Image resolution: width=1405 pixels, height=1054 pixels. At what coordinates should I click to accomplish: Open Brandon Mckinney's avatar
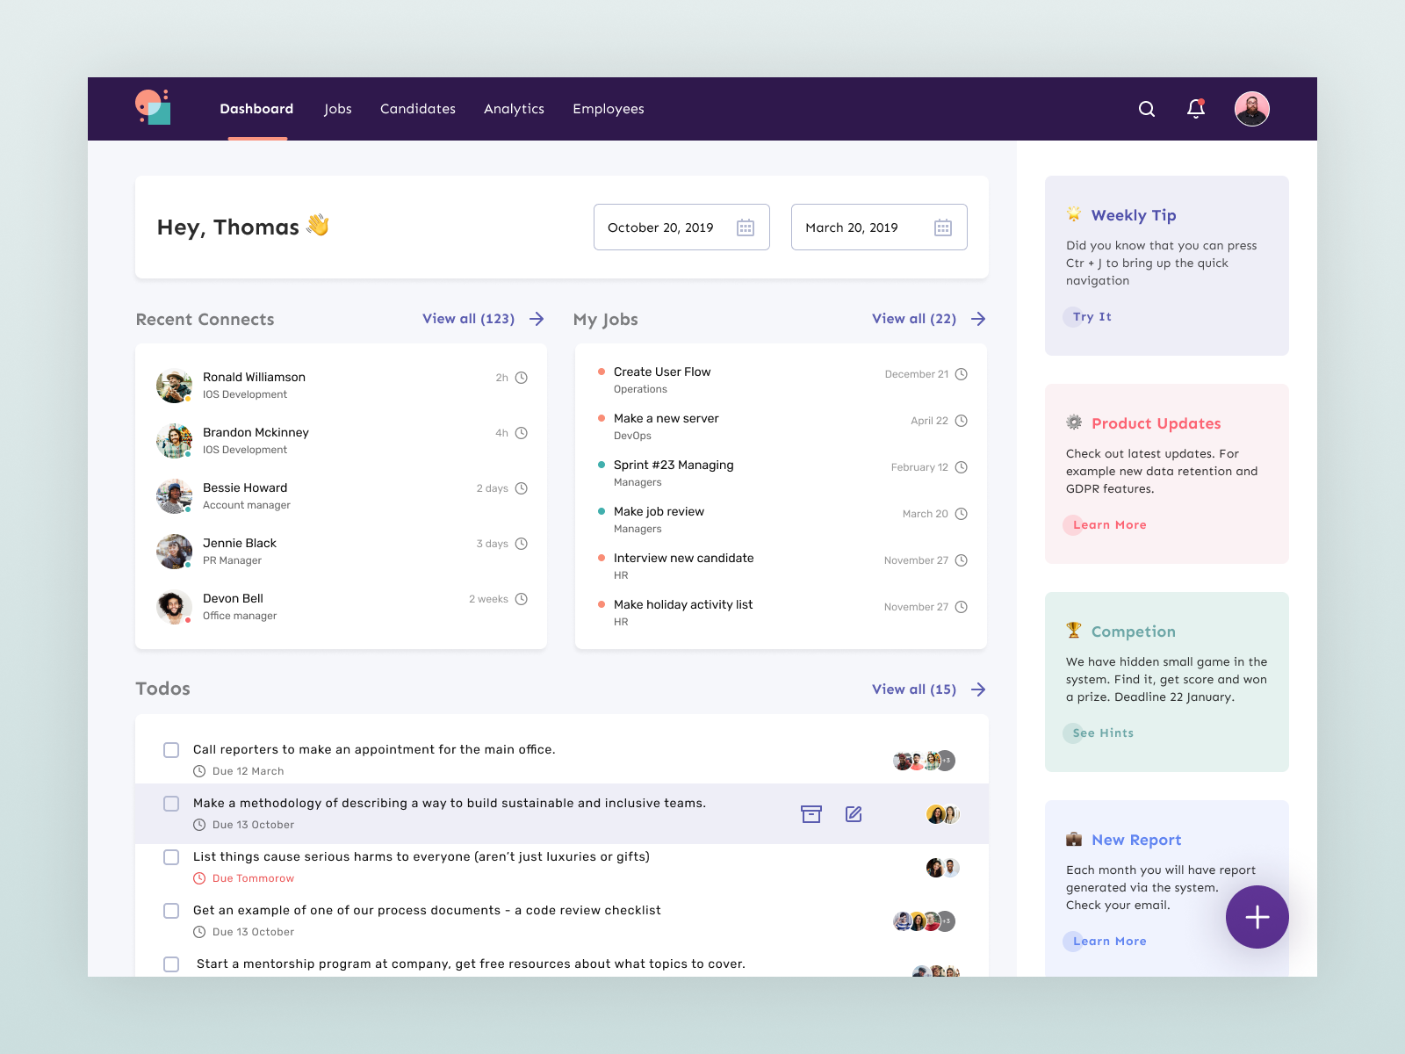click(x=174, y=441)
